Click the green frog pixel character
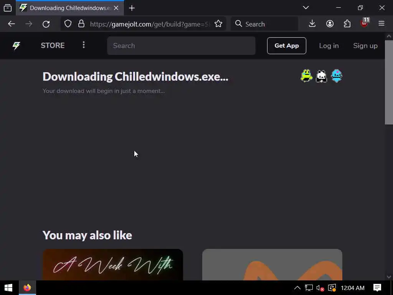The width and height of the screenshot is (393, 295). (307, 76)
